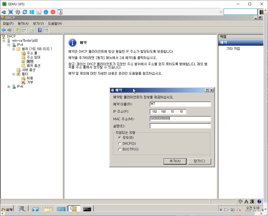268x216 pixels.
Task: Select 주소 풀 in the tree
Action: [x=32, y=53]
